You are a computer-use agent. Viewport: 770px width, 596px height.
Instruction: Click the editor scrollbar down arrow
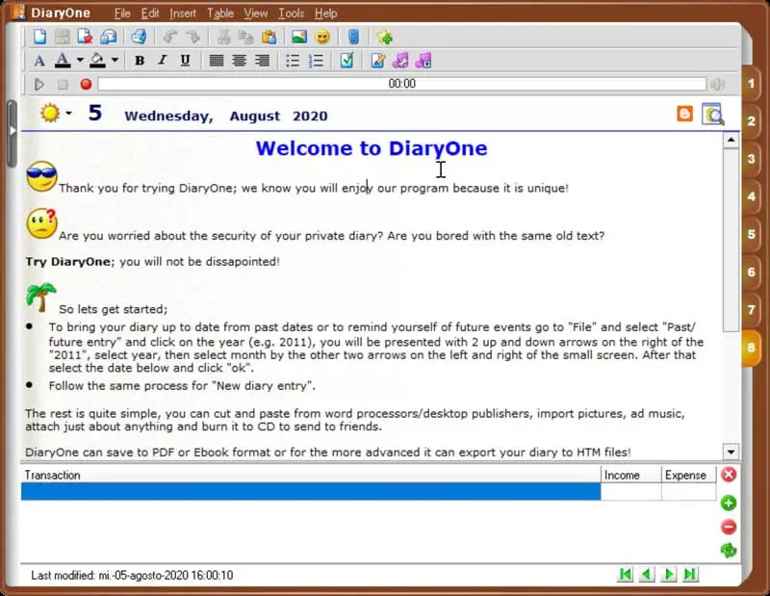(x=731, y=452)
